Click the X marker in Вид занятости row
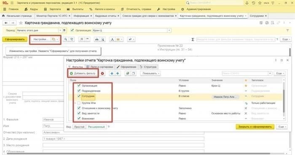The width and height of the screenshot is (295, 155). click(246, 113)
